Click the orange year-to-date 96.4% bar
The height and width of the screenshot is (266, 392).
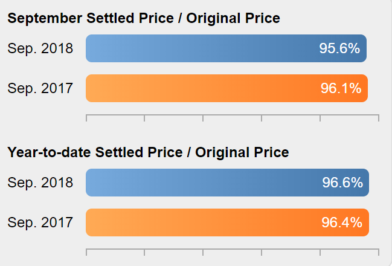click(x=228, y=222)
